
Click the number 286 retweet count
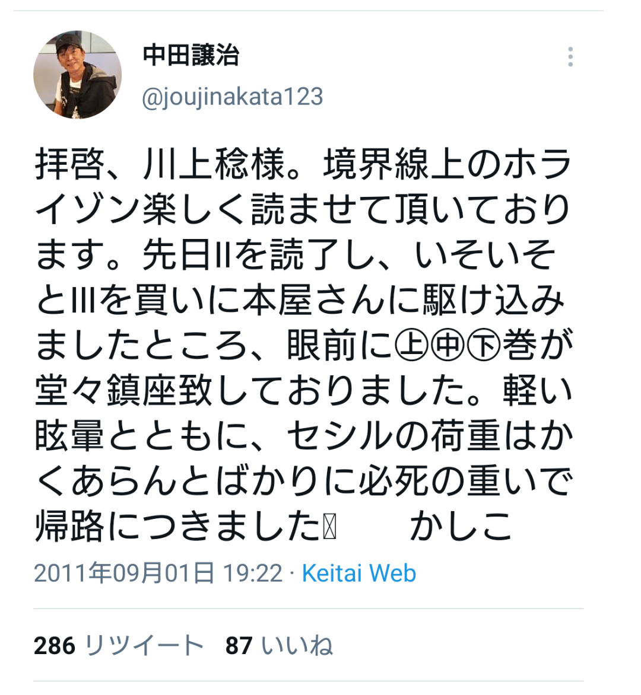pos(55,646)
